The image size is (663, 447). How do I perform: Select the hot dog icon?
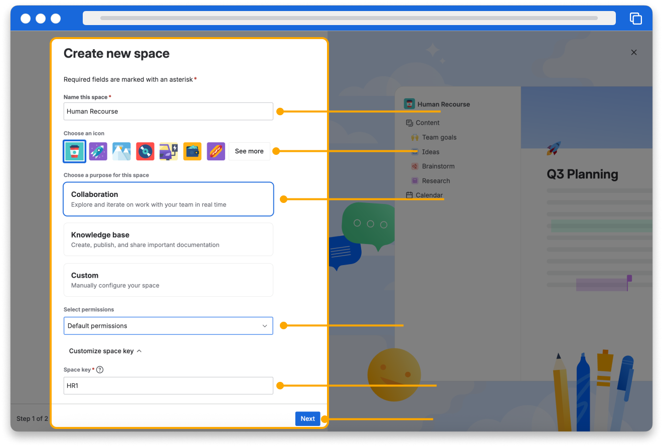[216, 151]
